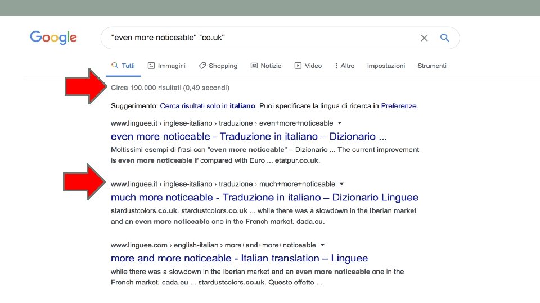Clear the search box with X icon
This screenshot has width=540, height=303.
click(424, 38)
